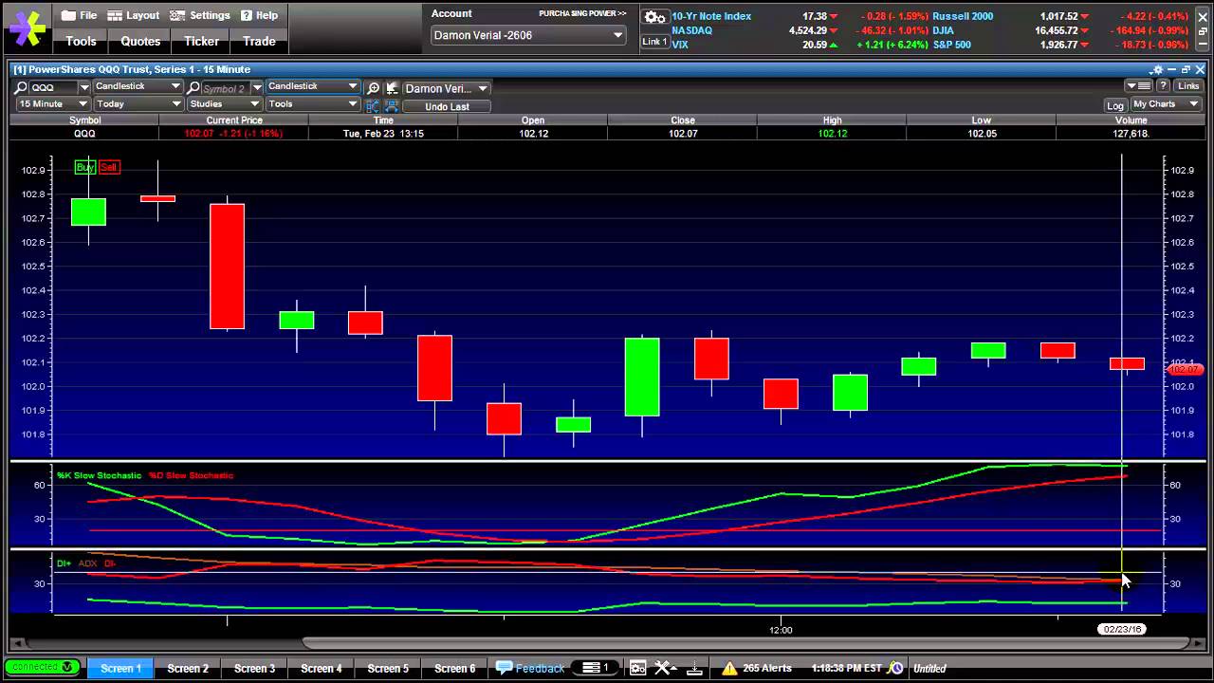
Task: Open the Symbol 2 dropdown arrow
Action: (x=256, y=87)
